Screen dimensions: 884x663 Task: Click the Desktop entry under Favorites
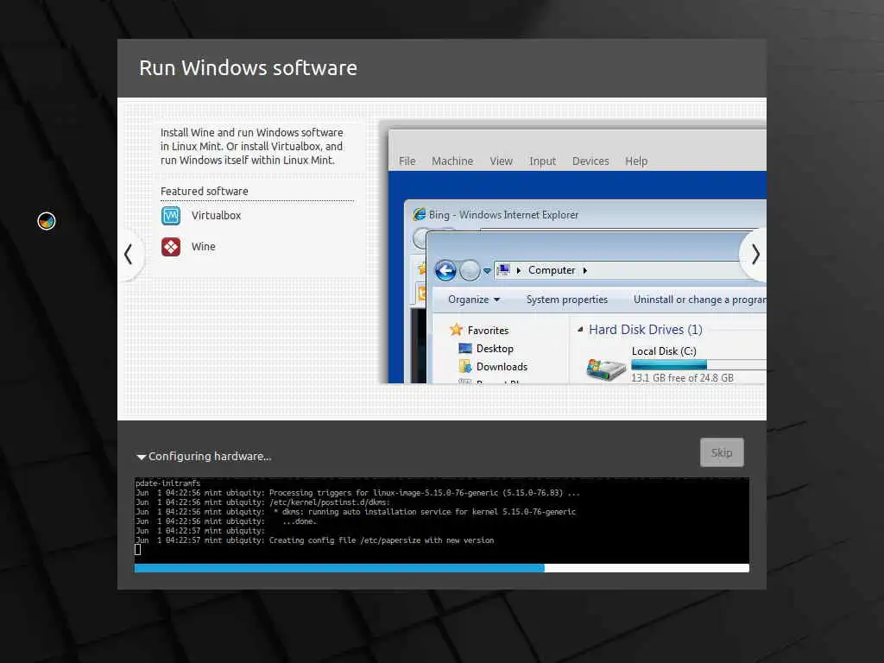click(x=495, y=349)
